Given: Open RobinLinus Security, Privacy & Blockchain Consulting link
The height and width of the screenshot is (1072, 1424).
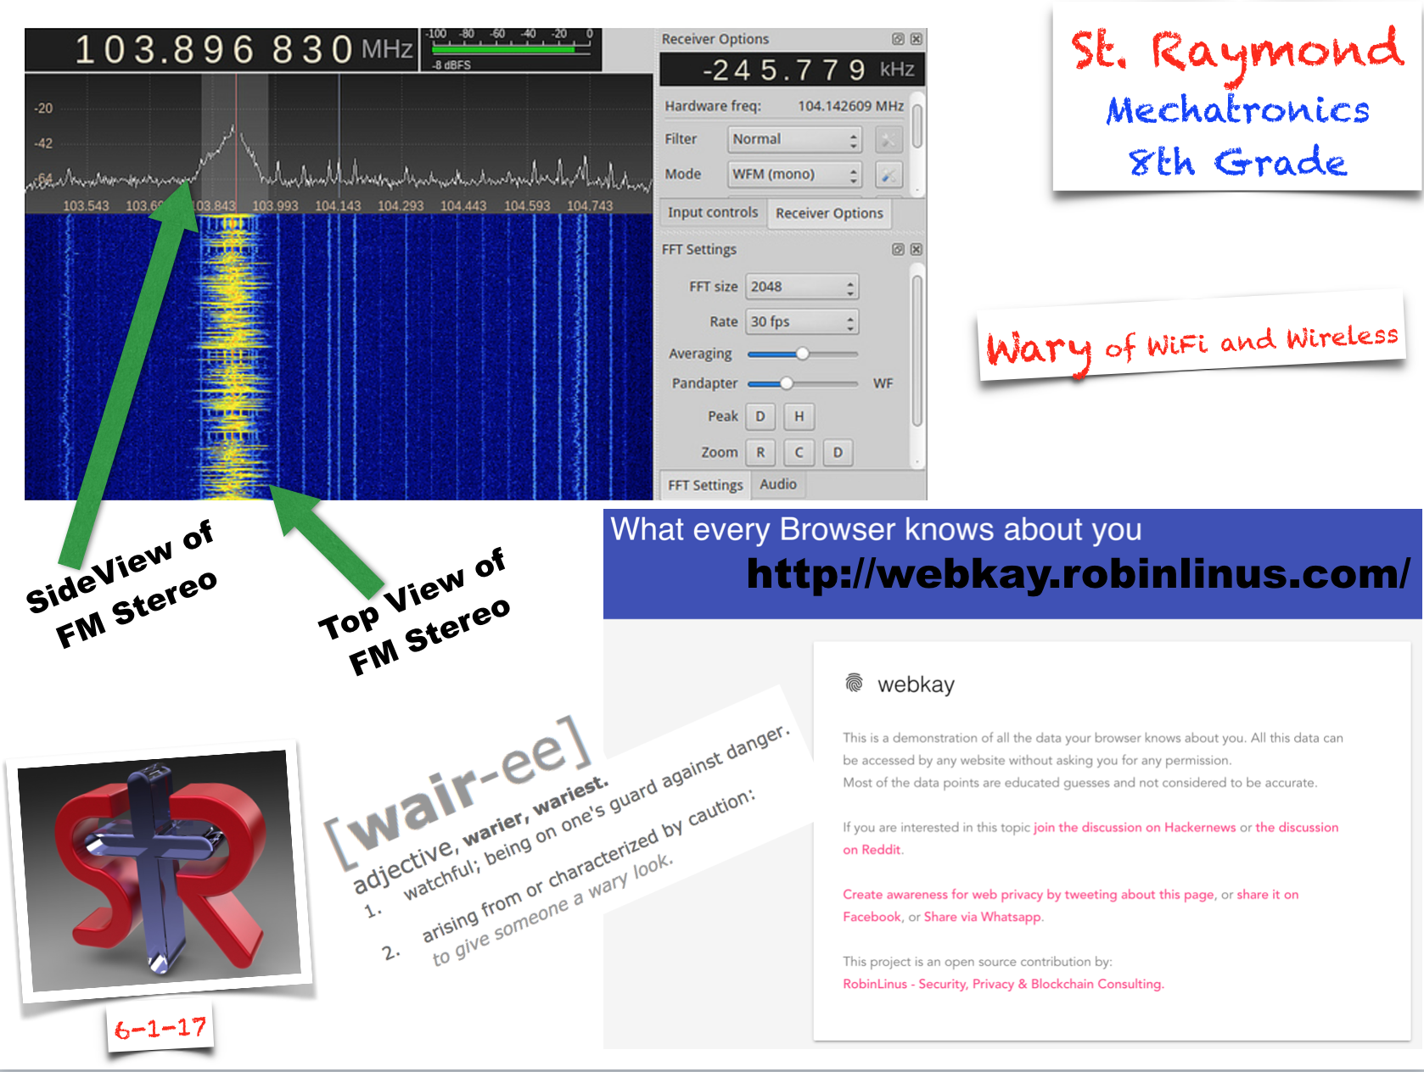Looking at the screenshot, I should (x=1002, y=984).
